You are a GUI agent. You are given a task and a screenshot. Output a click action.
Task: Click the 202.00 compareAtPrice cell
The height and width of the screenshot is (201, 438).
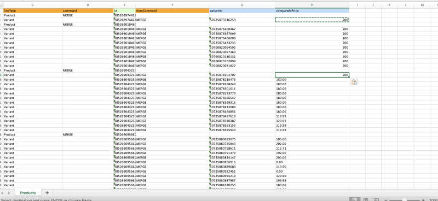tap(312, 144)
